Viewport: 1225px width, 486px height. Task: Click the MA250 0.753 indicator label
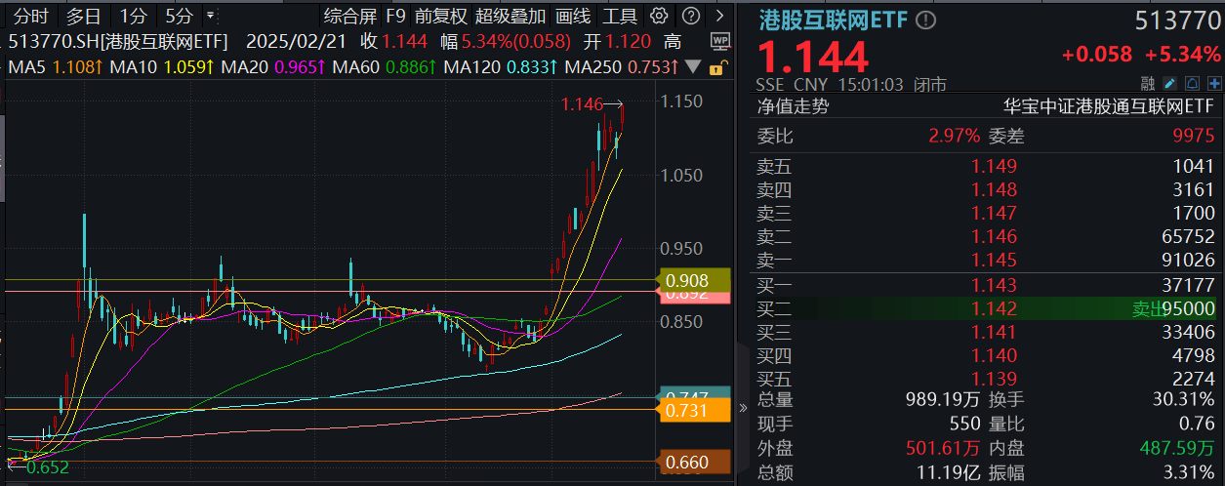pyautogui.click(x=622, y=67)
